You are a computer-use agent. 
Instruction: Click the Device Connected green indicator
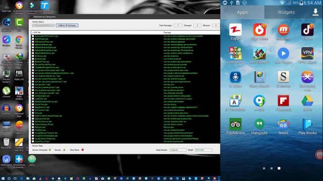pos(49,150)
